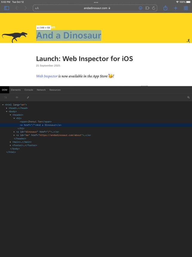Tap the Wi-Fi status indicator
The image size is (192, 257).
pyautogui.click(x=177, y=2)
